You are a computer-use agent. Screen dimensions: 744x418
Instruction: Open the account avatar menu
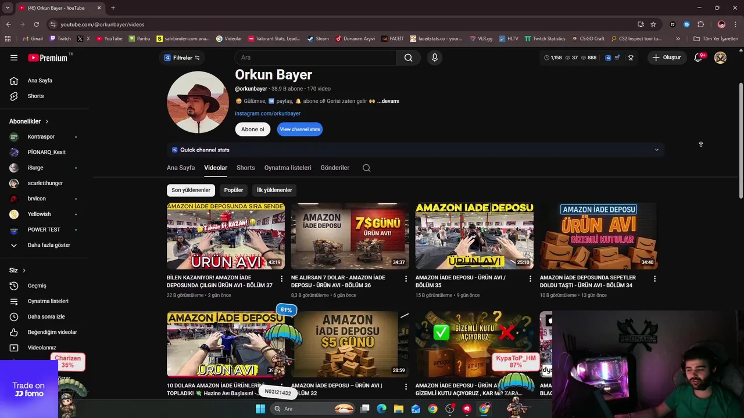[720, 57]
